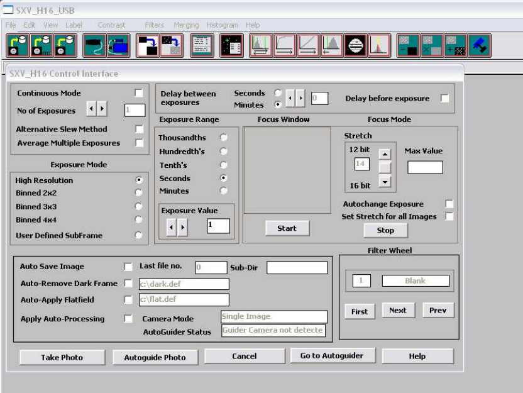The width and height of the screenshot is (523, 393).
Task: Click the Exposure Value input field
Action: 218,226
